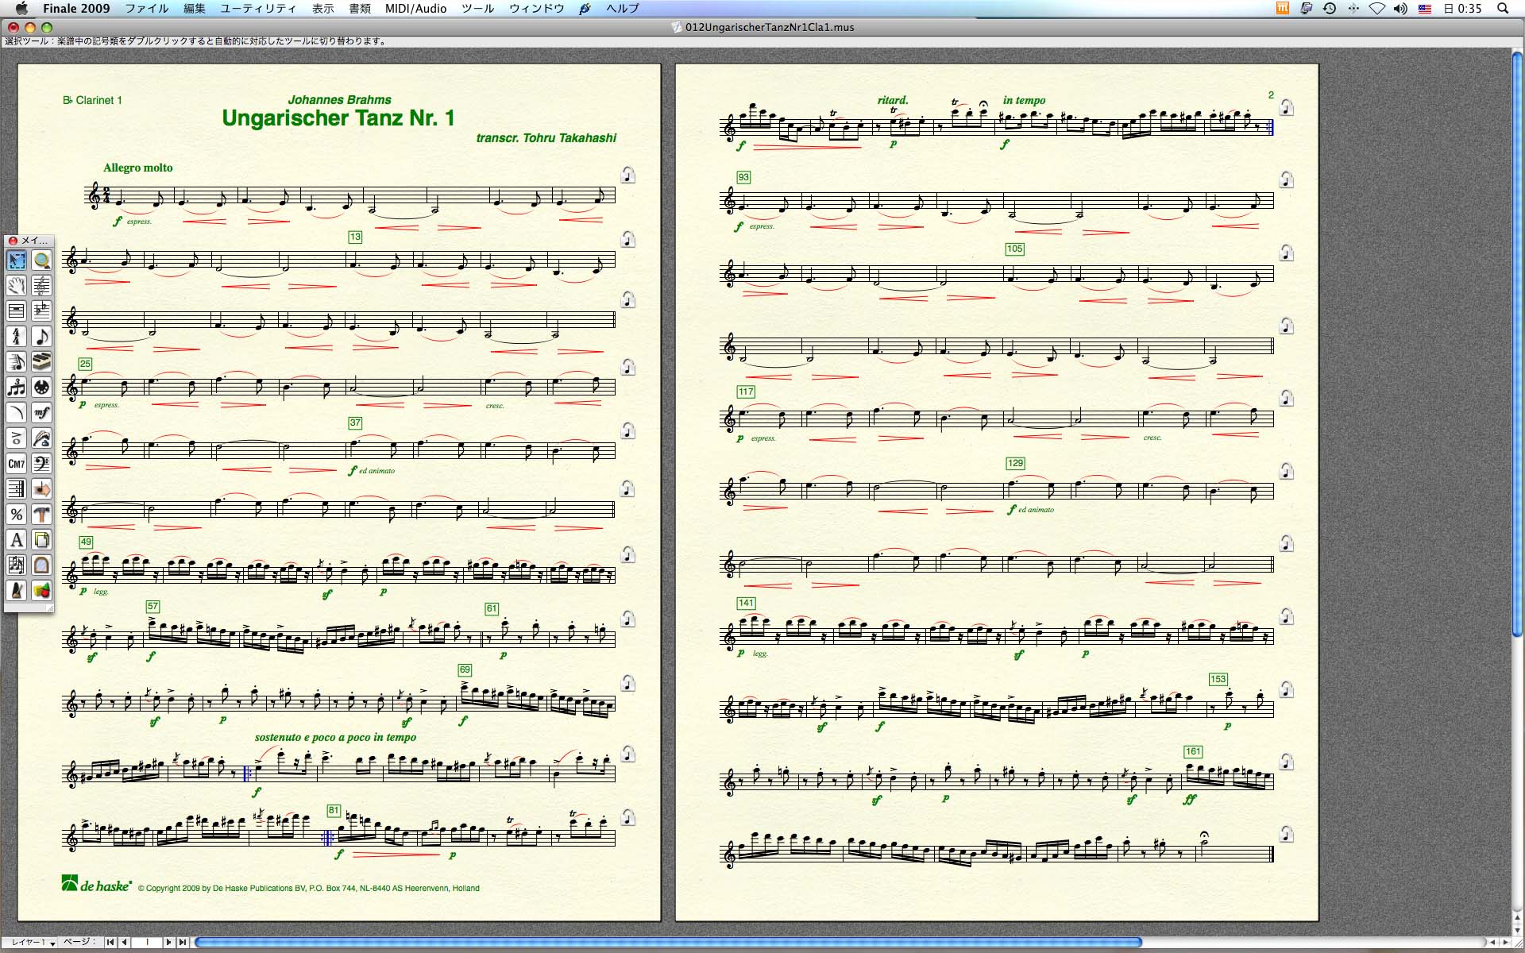
Task: Go to the previous page
Action: [x=124, y=942]
